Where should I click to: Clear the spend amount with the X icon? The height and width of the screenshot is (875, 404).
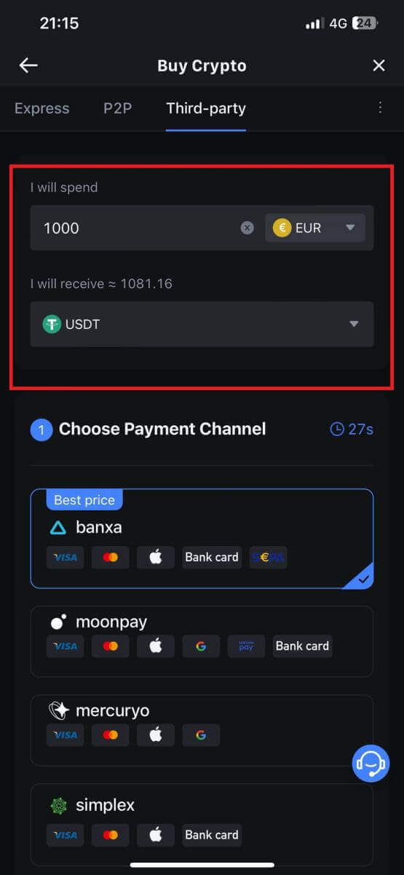(x=247, y=228)
